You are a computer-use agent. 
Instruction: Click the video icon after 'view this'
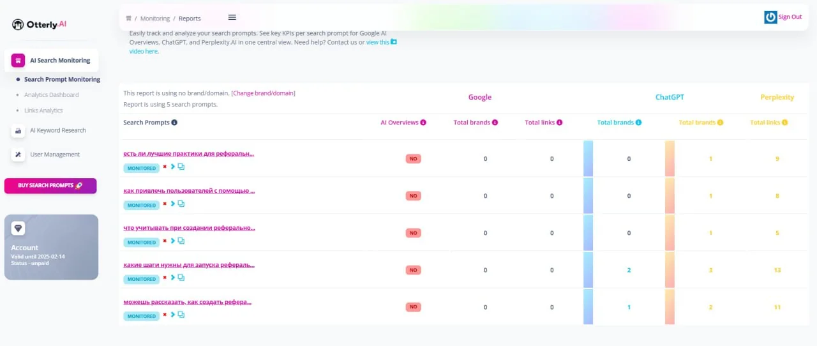pyautogui.click(x=394, y=42)
